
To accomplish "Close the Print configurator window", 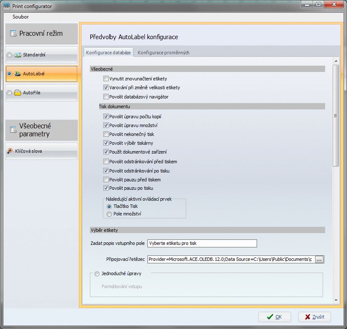I will point(334,5).
